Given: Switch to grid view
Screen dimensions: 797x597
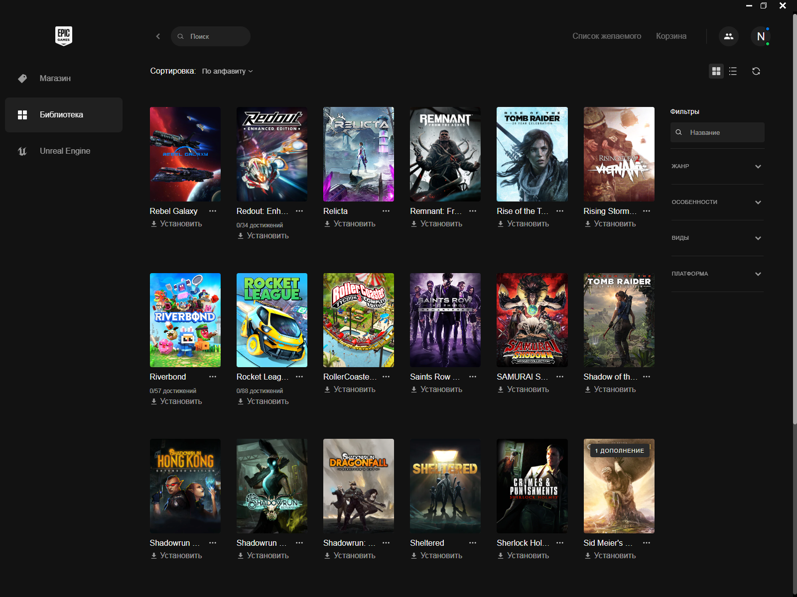Looking at the screenshot, I should click(716, 71).
